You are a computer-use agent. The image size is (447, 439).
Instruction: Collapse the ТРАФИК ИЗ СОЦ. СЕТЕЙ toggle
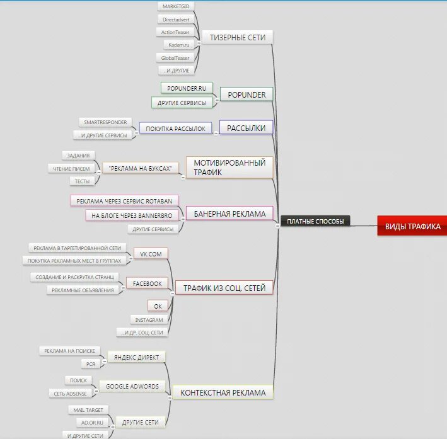(172, 293)
